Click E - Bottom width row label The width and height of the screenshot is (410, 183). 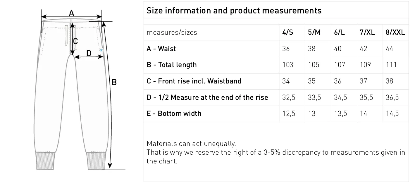174,113
